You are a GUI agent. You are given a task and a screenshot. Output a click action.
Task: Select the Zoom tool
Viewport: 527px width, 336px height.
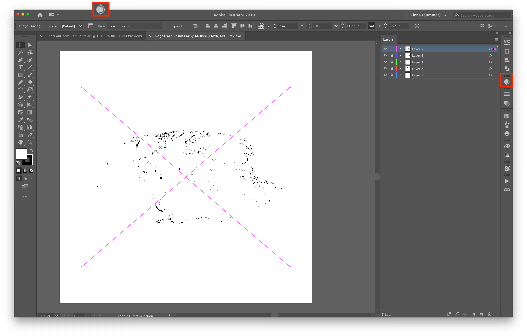[30, 142]
